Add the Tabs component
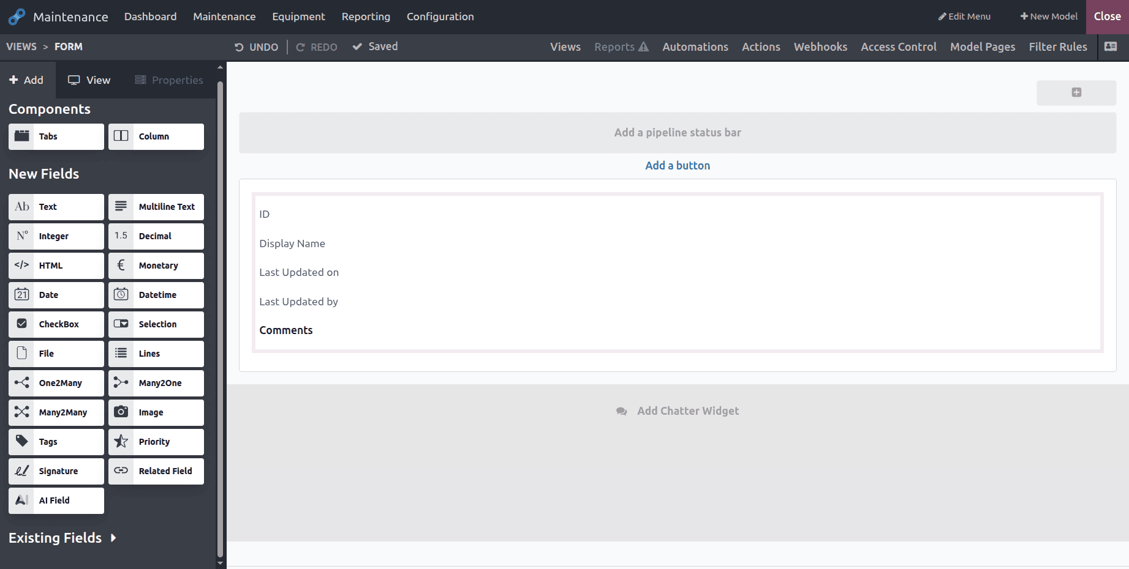 point(56,136)
